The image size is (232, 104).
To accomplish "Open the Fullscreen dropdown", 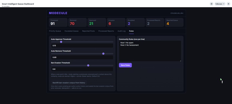I will click(220, 4).
